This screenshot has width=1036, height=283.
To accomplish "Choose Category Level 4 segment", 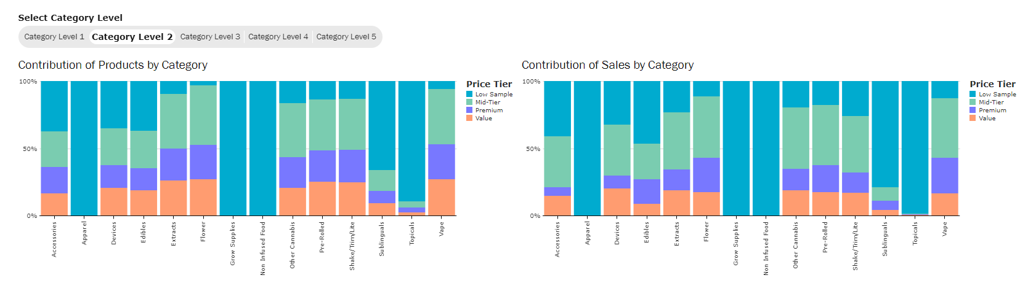I will [x=278, y=37].
